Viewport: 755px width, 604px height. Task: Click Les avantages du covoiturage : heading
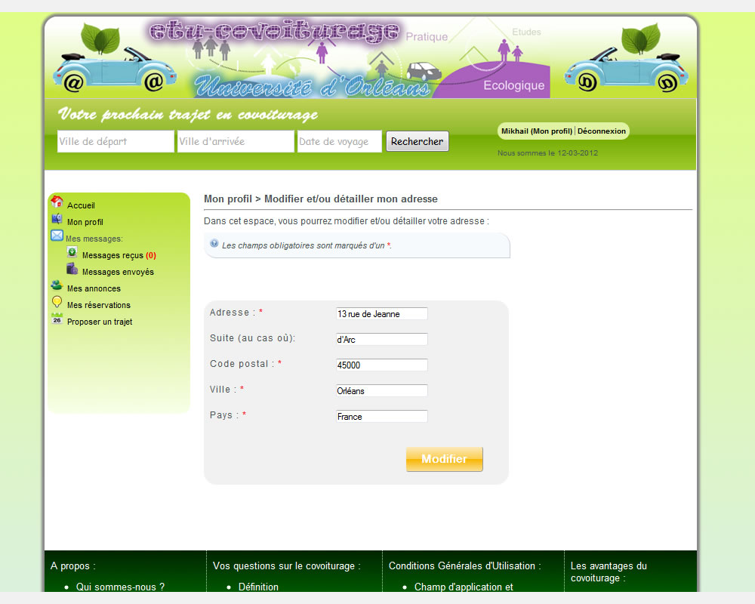(609, 572)
